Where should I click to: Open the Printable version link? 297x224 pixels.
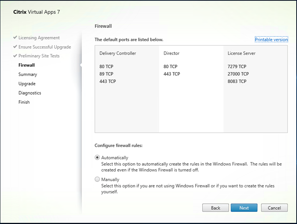[x=271, y=40]
